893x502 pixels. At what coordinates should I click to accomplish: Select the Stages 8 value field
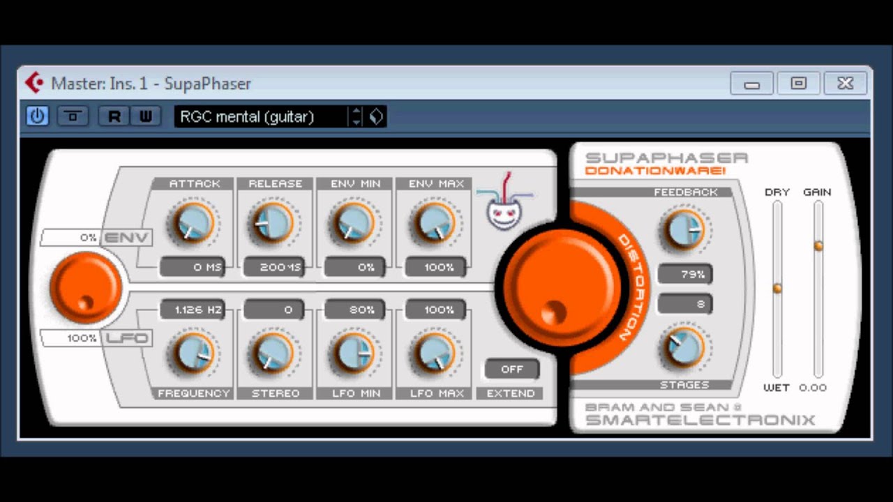coord(685,304)
